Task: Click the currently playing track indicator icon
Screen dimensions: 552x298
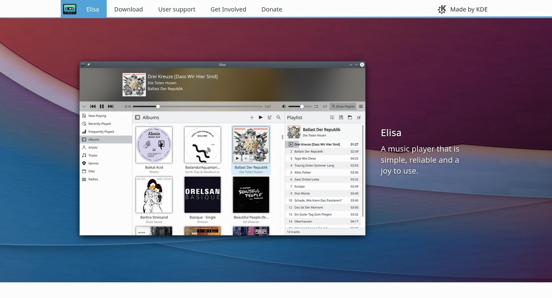Action: [291, 144]
